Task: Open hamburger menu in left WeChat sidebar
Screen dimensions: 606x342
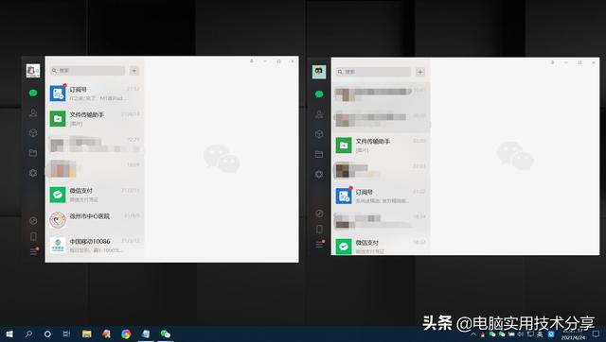Action: click(34, 251)
